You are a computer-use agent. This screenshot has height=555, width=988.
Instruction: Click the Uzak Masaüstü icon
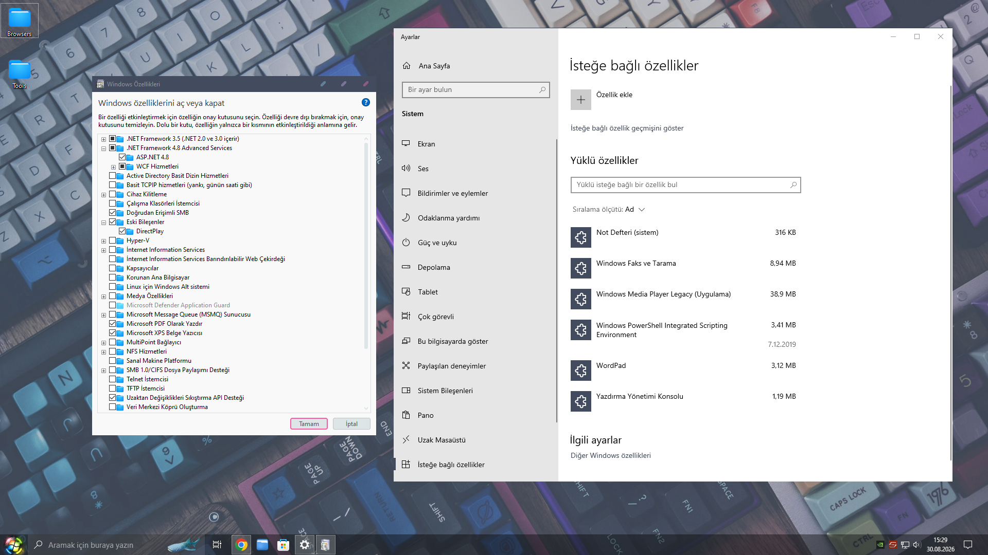point(406,440)
